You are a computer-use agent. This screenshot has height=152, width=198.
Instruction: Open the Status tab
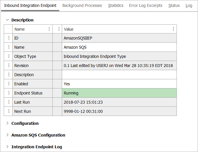(x=174, y=5)
